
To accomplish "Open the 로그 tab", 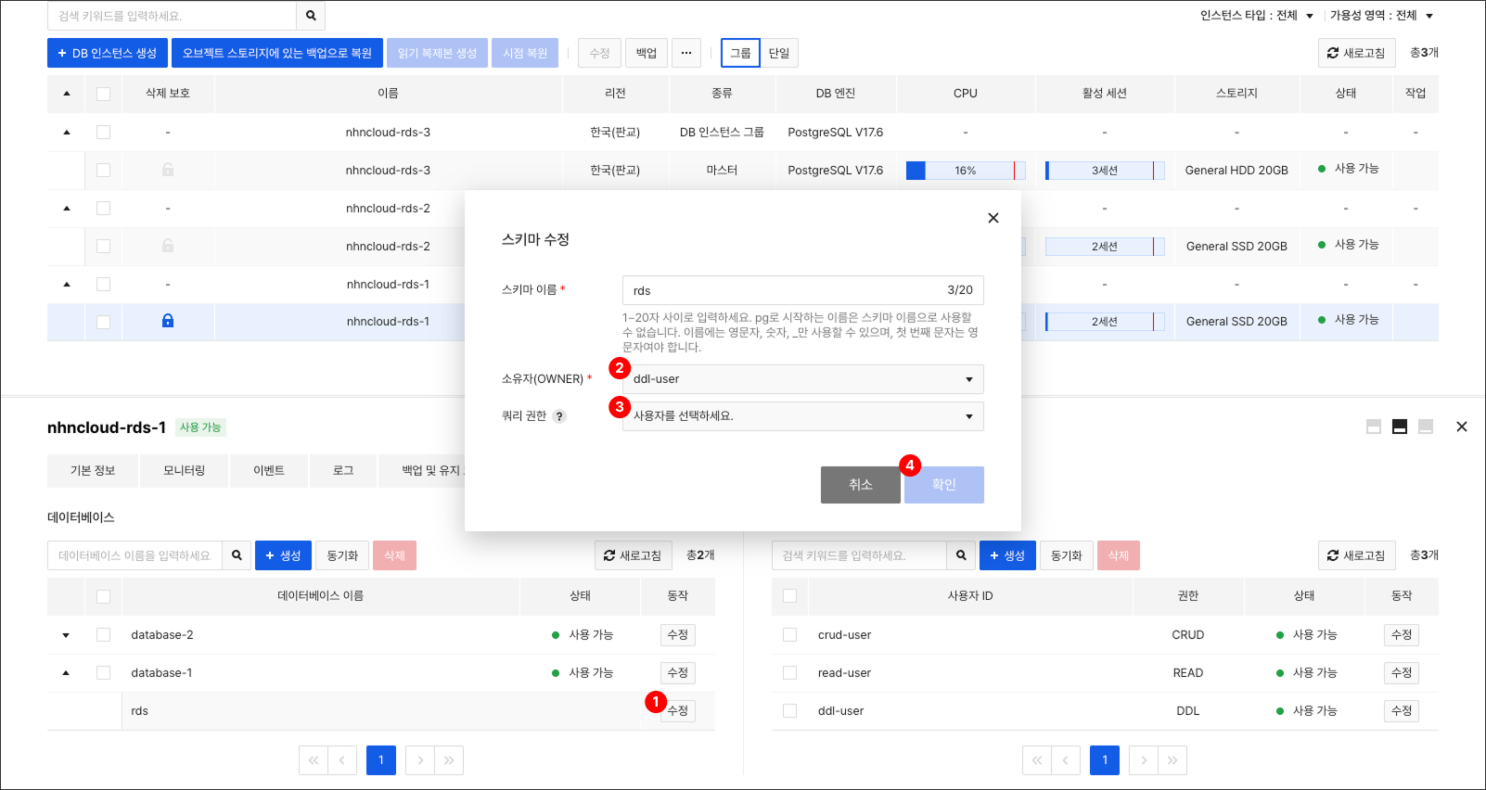I will pos(343,471).
